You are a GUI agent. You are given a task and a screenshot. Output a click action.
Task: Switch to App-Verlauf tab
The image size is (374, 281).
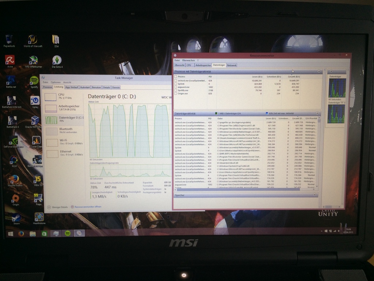point(72,87)
